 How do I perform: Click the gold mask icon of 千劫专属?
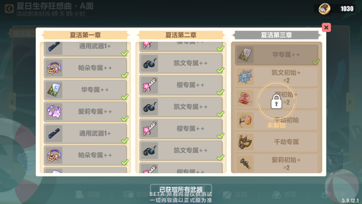click(245, 142)
